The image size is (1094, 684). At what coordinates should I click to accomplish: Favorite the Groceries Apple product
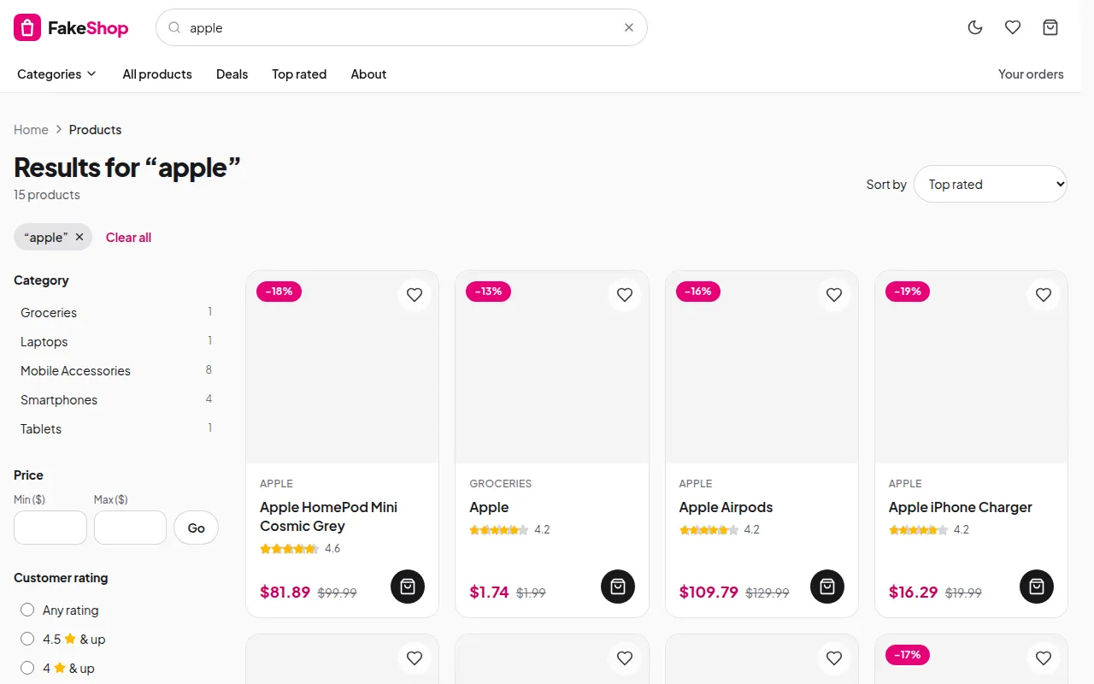(625, 295)
